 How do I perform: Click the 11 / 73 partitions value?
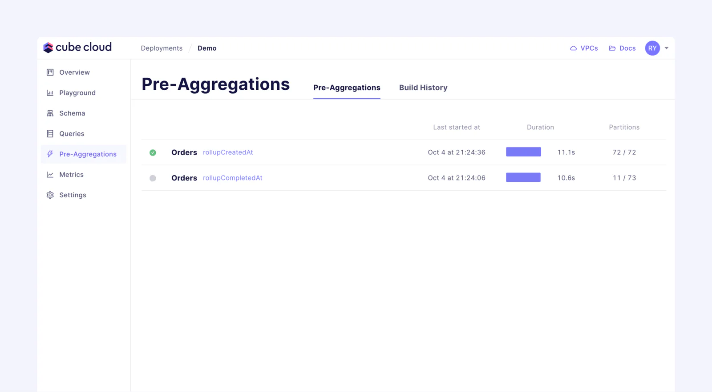[624, 178]
